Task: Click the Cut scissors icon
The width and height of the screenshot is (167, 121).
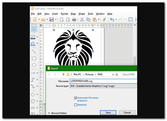Action: pos(82,19)
